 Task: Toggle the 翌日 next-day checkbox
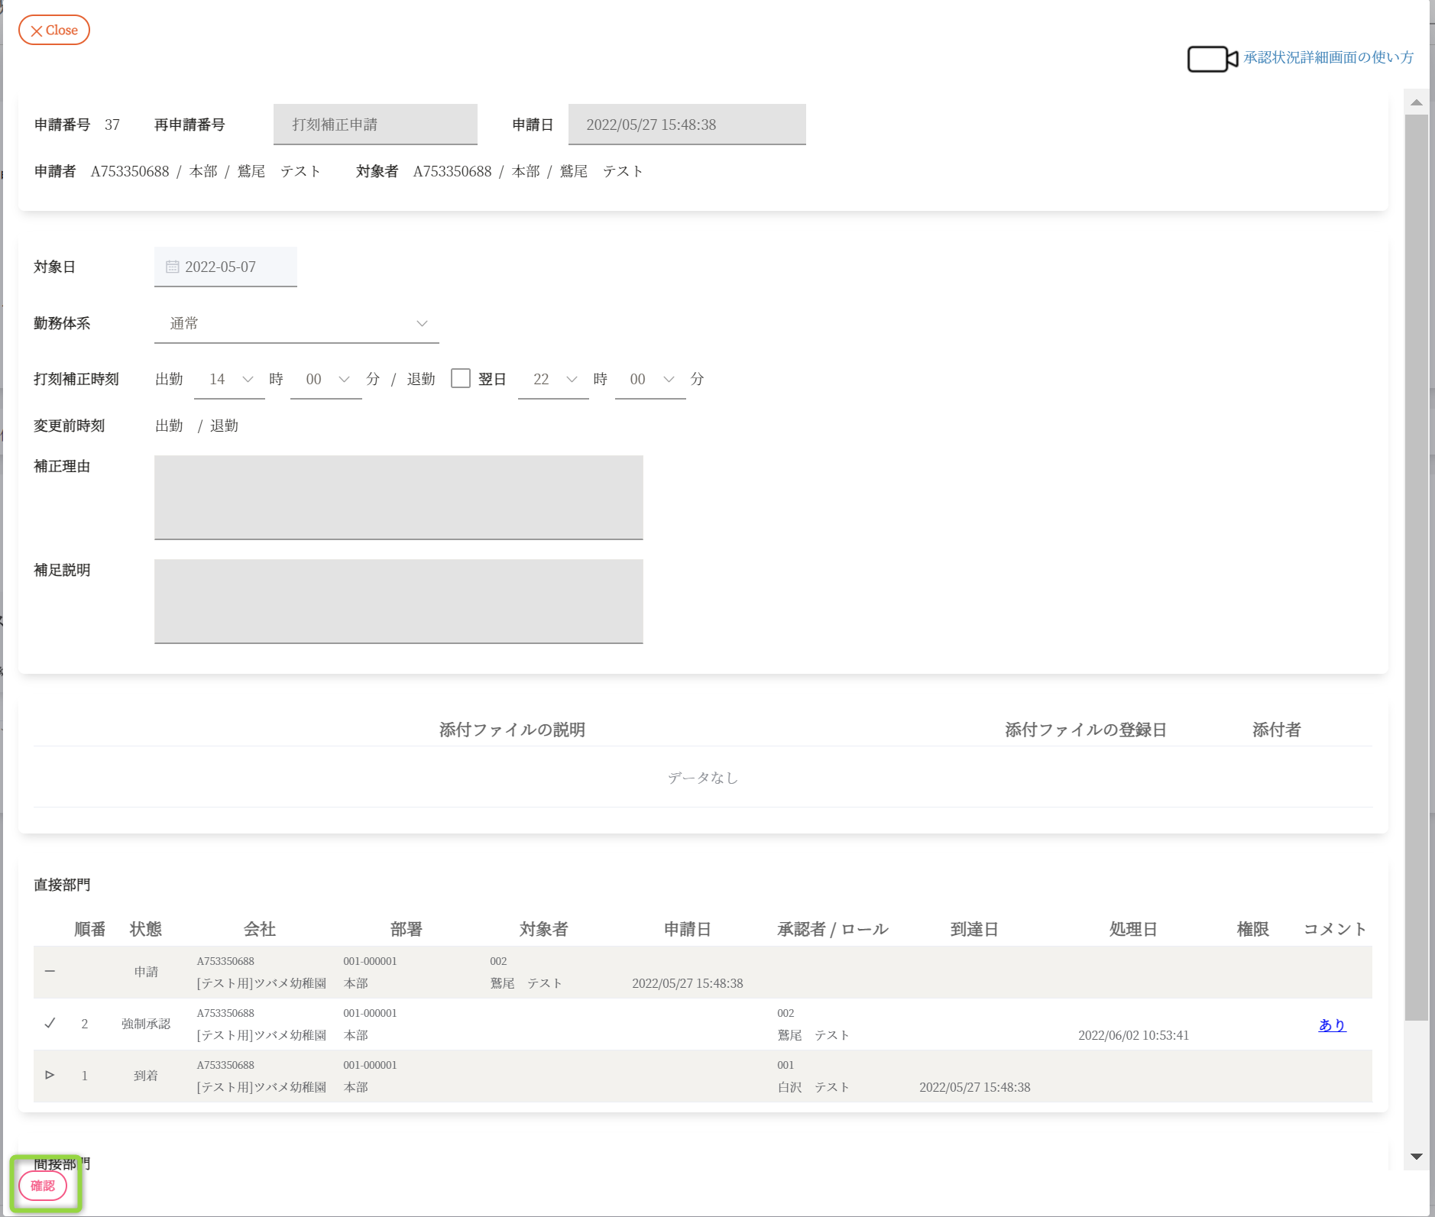[460, 379]
